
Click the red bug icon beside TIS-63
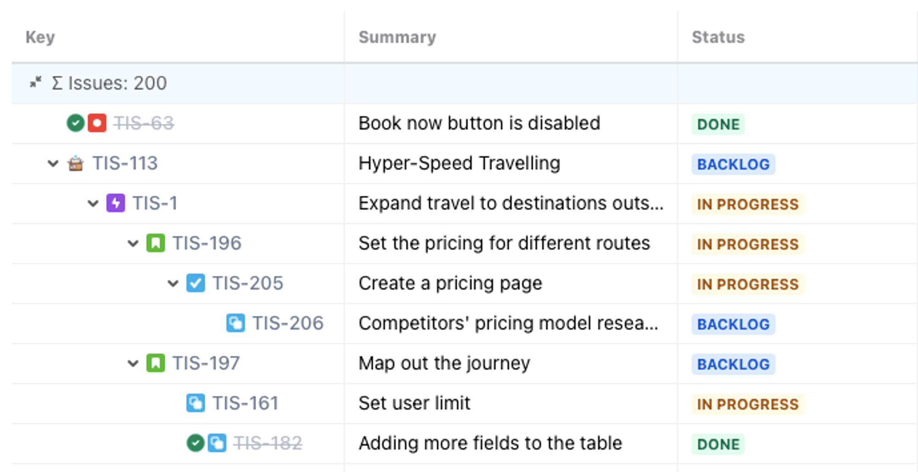click(x=97, y=123)
